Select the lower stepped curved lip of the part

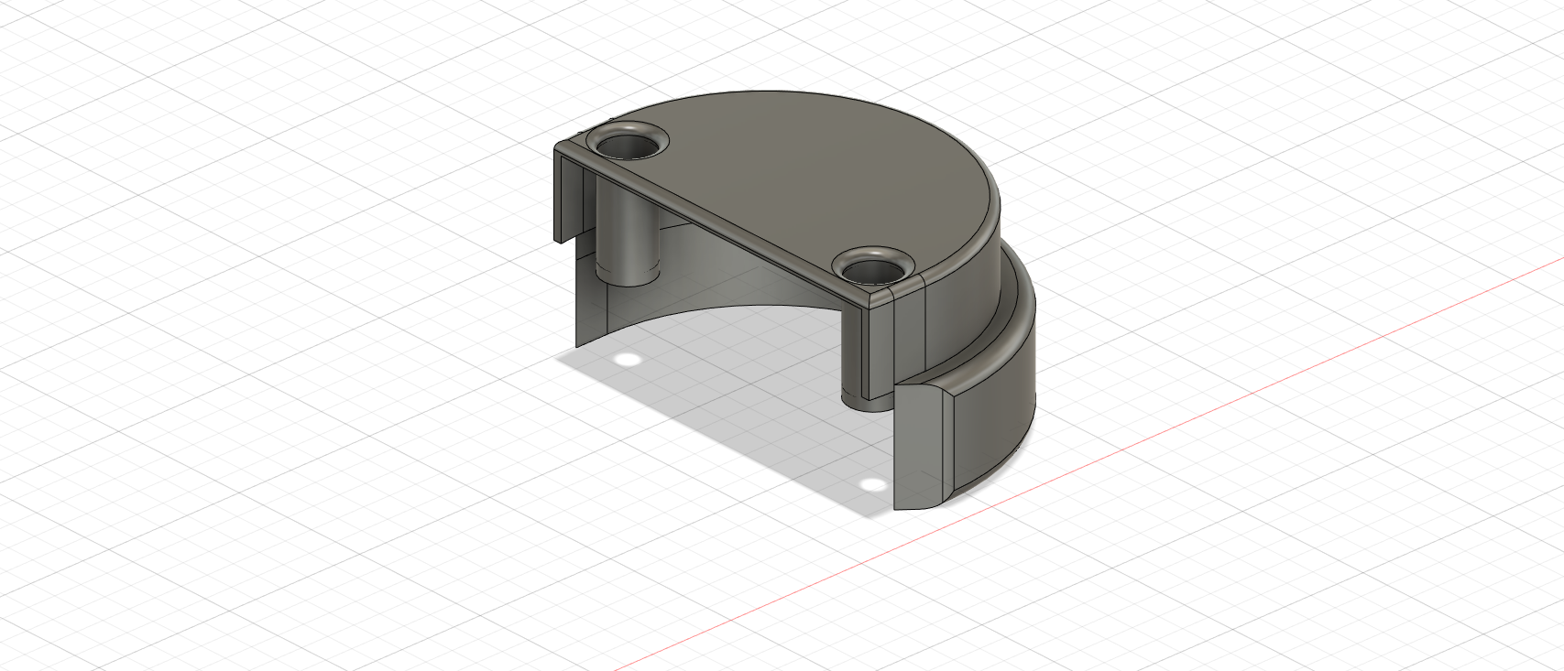994,403
